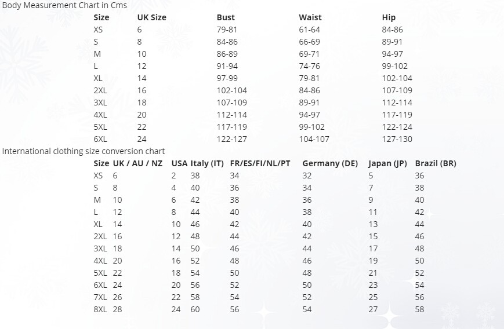Select the 'FR/ES/FI/NL/PT' column header

[x=260, y=163]
